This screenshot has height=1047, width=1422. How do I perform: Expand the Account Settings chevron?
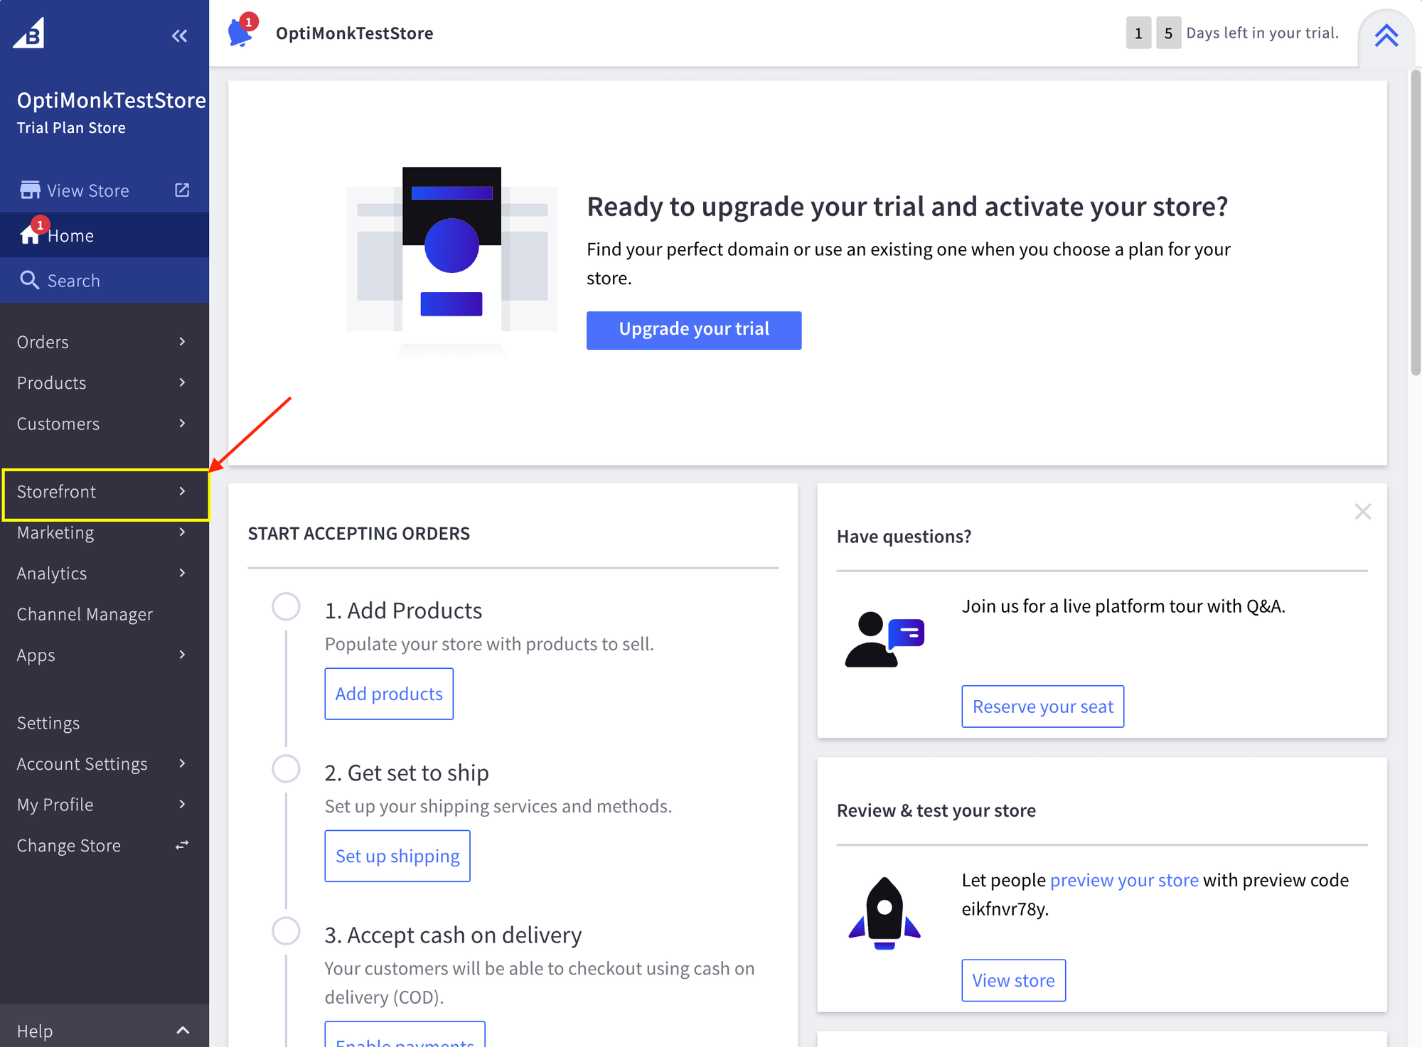point(182,763)
